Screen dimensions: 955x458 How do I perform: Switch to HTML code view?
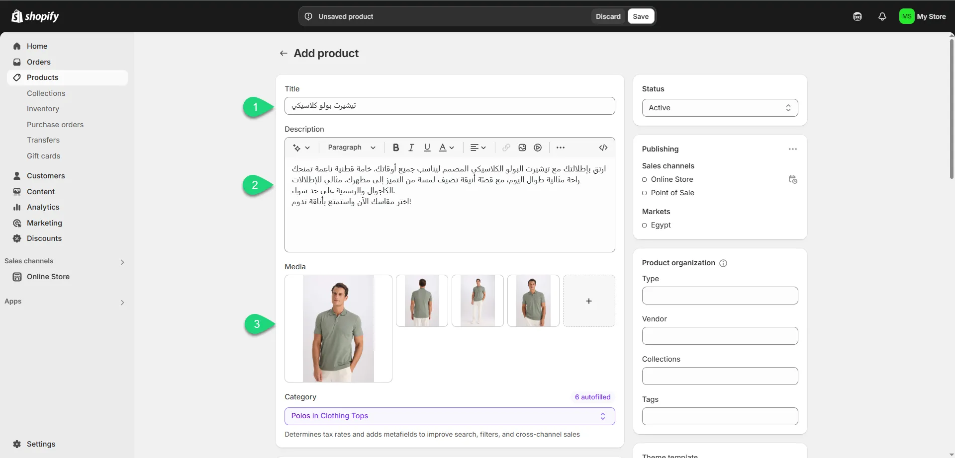(x=603, y=148)
